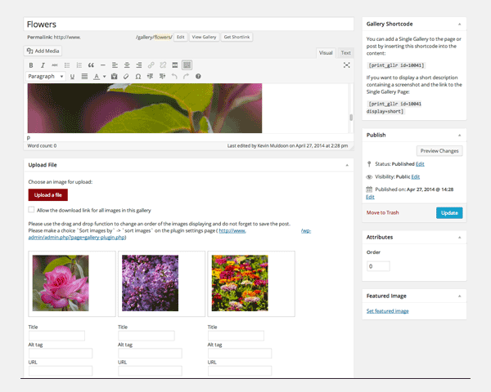Align text left
Screen dimensions: 491x392
115,65
